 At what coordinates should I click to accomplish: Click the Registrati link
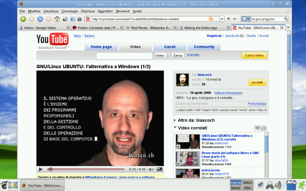coord(214,36)
